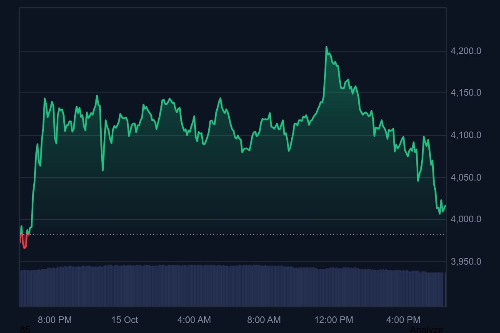The width and height of the screenshot is (500, 333).
Task: Click the 8:00 AM time axis label
Action: [x=264, y=320]
